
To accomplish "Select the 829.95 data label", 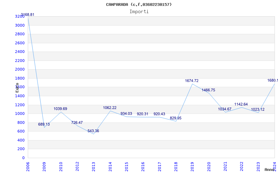I will [x=175, y=118].
